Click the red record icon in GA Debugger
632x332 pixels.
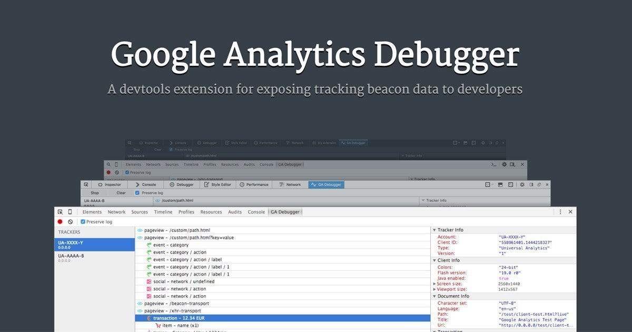click(60, 221)
